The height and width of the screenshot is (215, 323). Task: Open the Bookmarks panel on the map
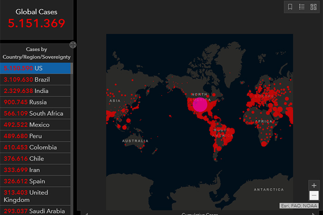(290, 7)
